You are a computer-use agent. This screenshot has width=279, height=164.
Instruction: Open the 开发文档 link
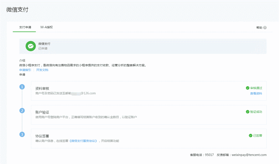(x=42, y=70)
